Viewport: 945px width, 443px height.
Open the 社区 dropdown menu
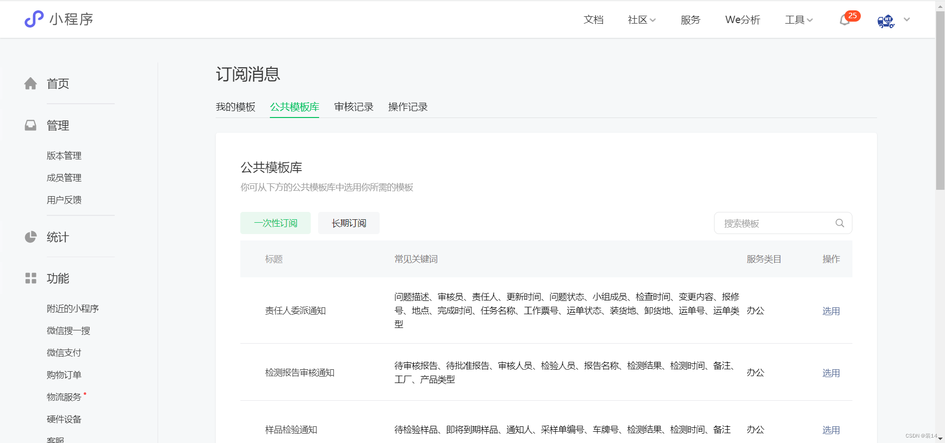pyautogui.click(x=642, y=20)
